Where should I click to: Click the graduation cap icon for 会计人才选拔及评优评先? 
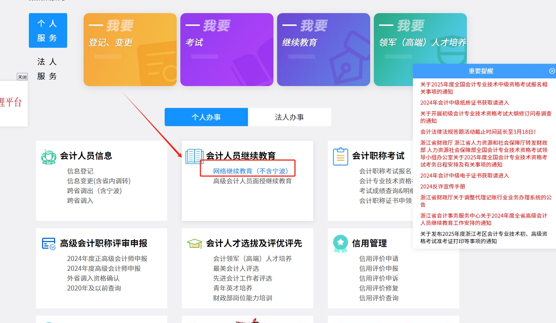pyautogui.click(x=195, y=244)
